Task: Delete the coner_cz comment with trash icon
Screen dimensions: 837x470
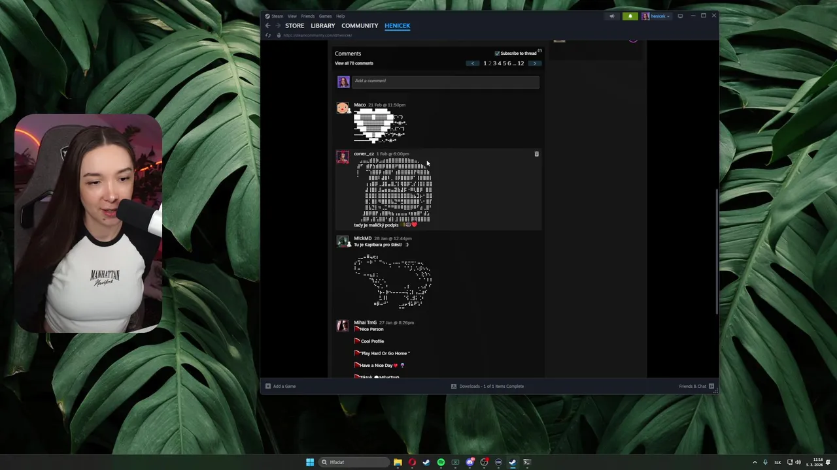Action: (536, 154)
